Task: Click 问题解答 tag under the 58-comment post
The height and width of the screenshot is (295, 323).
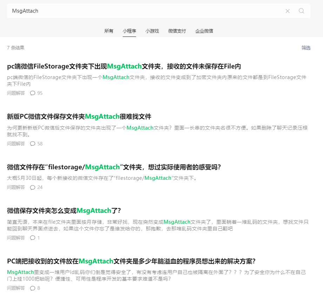Action: pos(16,144)
